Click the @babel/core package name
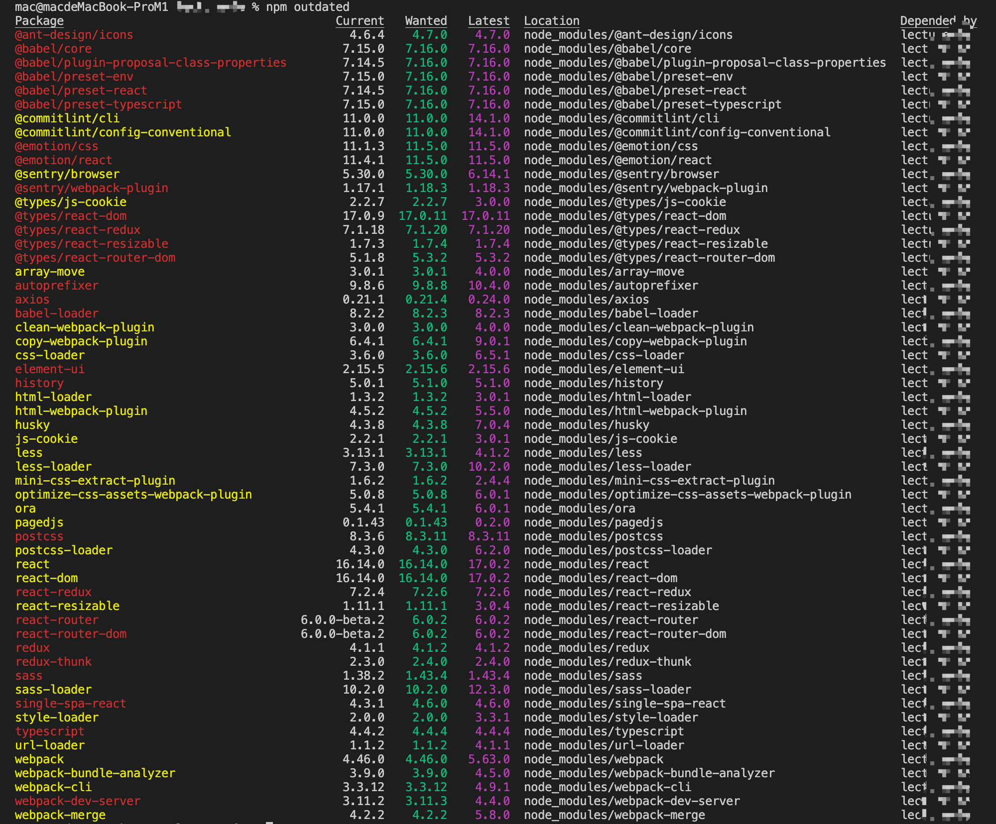 click(x=53, y=49)
